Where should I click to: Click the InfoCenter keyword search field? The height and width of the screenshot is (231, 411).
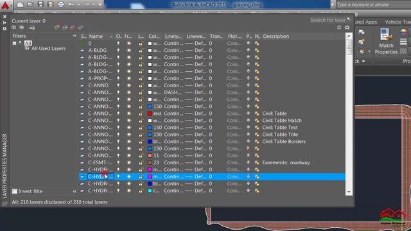point(373,4)
